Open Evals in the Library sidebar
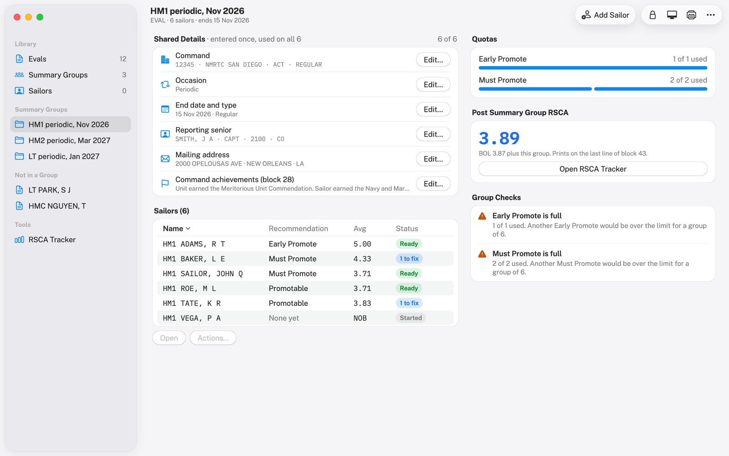This screenshot has width=729, height=456. (71, 59)
